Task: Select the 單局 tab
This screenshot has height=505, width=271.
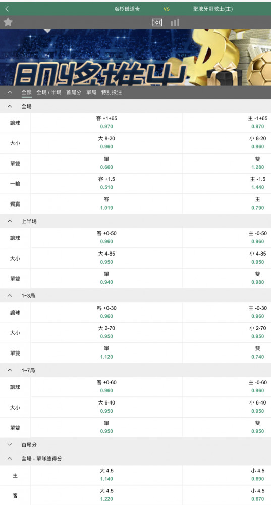Action: pyautogui.click(x=91, y=92)
